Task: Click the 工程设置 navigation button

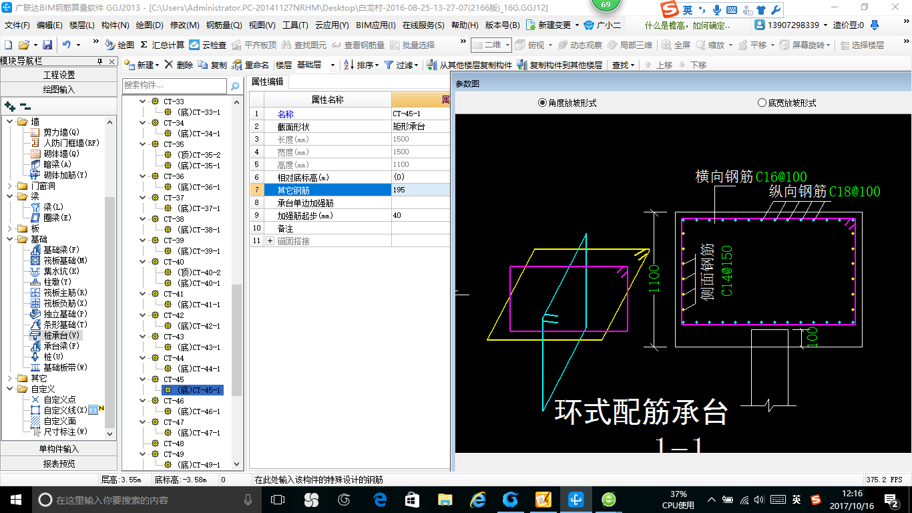Action: click(59, 75)
